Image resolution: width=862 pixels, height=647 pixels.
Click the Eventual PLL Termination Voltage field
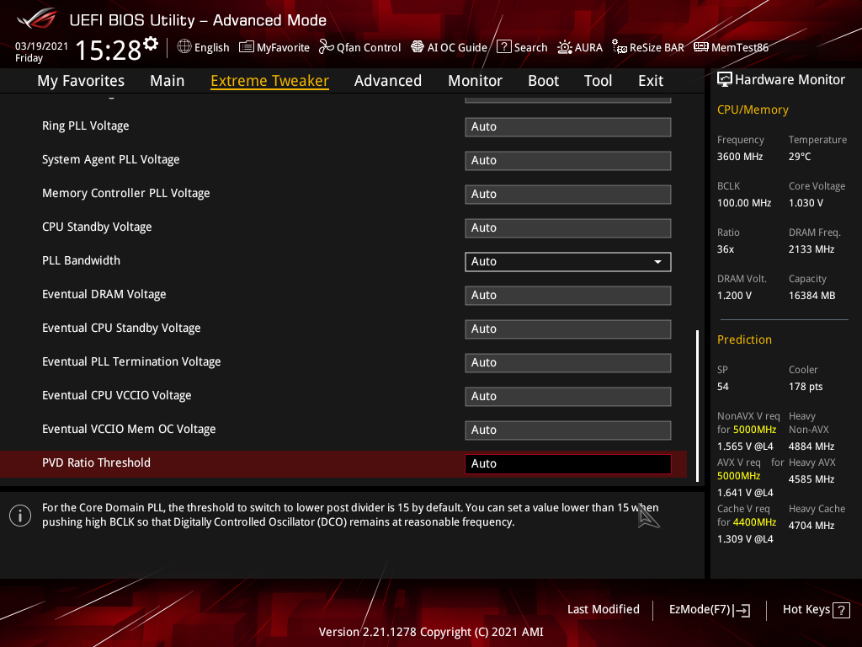coord(568,362)
